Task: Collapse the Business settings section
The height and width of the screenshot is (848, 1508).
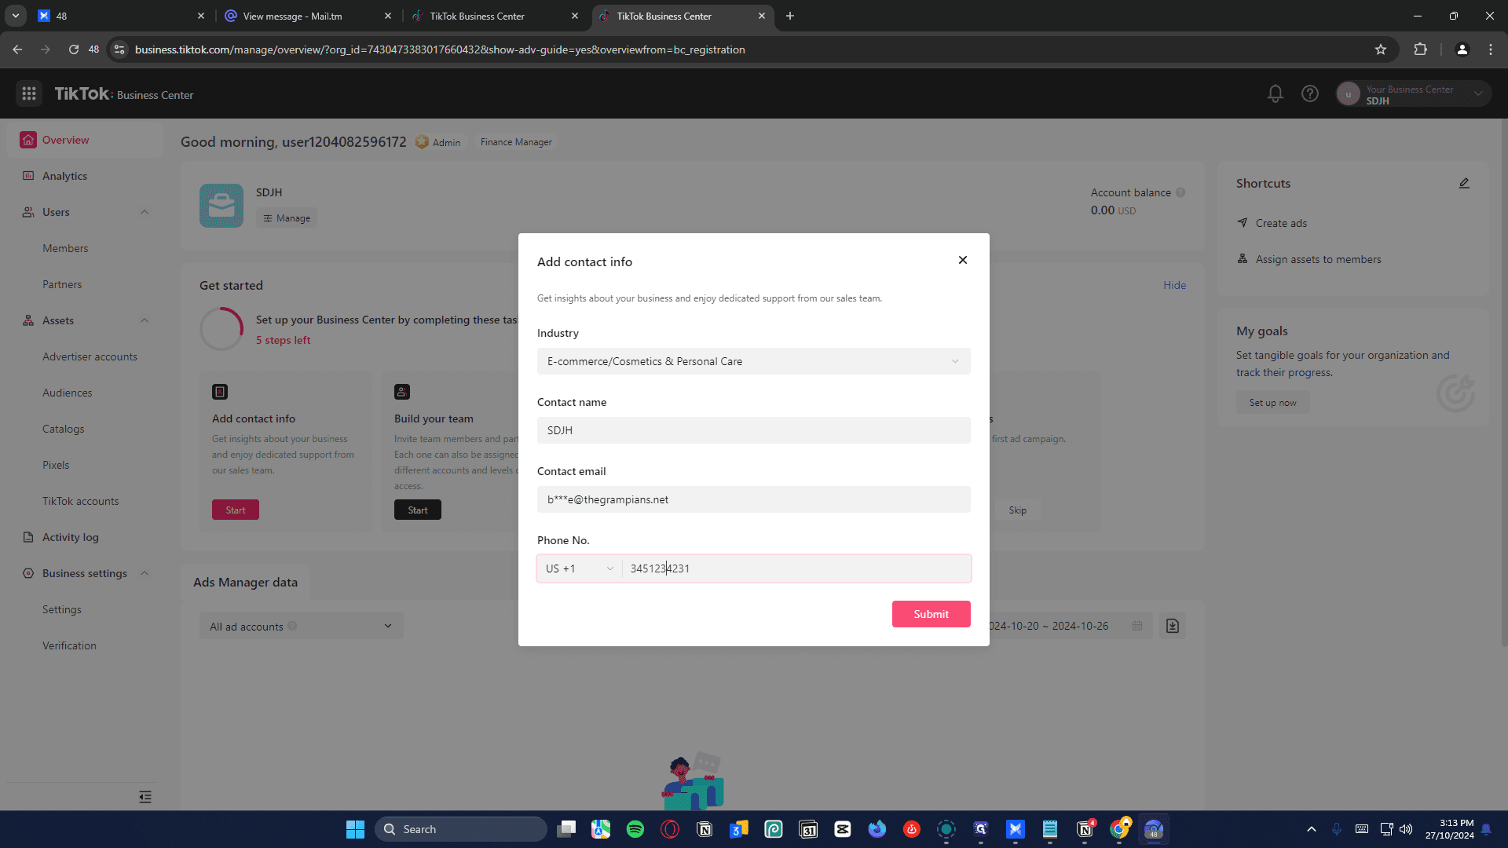Action: [145, 573]
